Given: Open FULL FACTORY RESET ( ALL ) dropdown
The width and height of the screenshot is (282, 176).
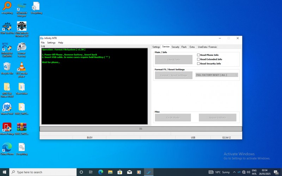Looking at the screenshot, I should pyautogui.click(x=217, y=75).
